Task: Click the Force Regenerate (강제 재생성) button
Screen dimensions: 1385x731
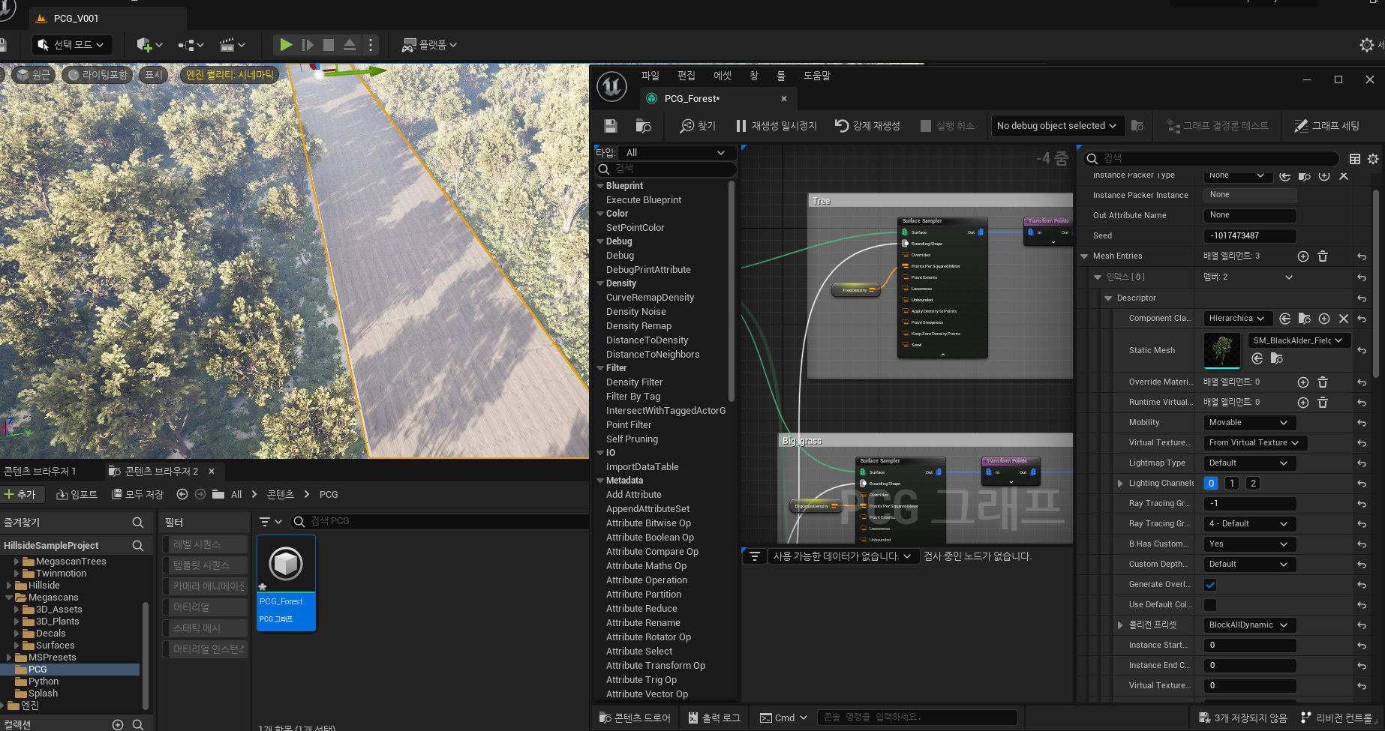Action: tap(867, 126)
